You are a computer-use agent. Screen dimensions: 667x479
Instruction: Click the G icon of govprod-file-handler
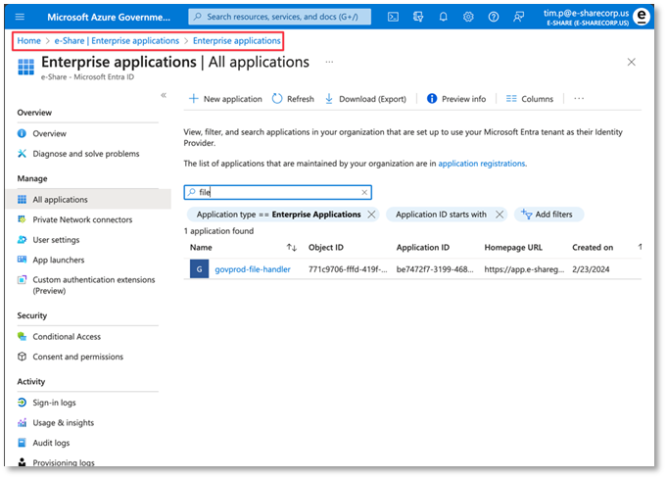[199, 269]
